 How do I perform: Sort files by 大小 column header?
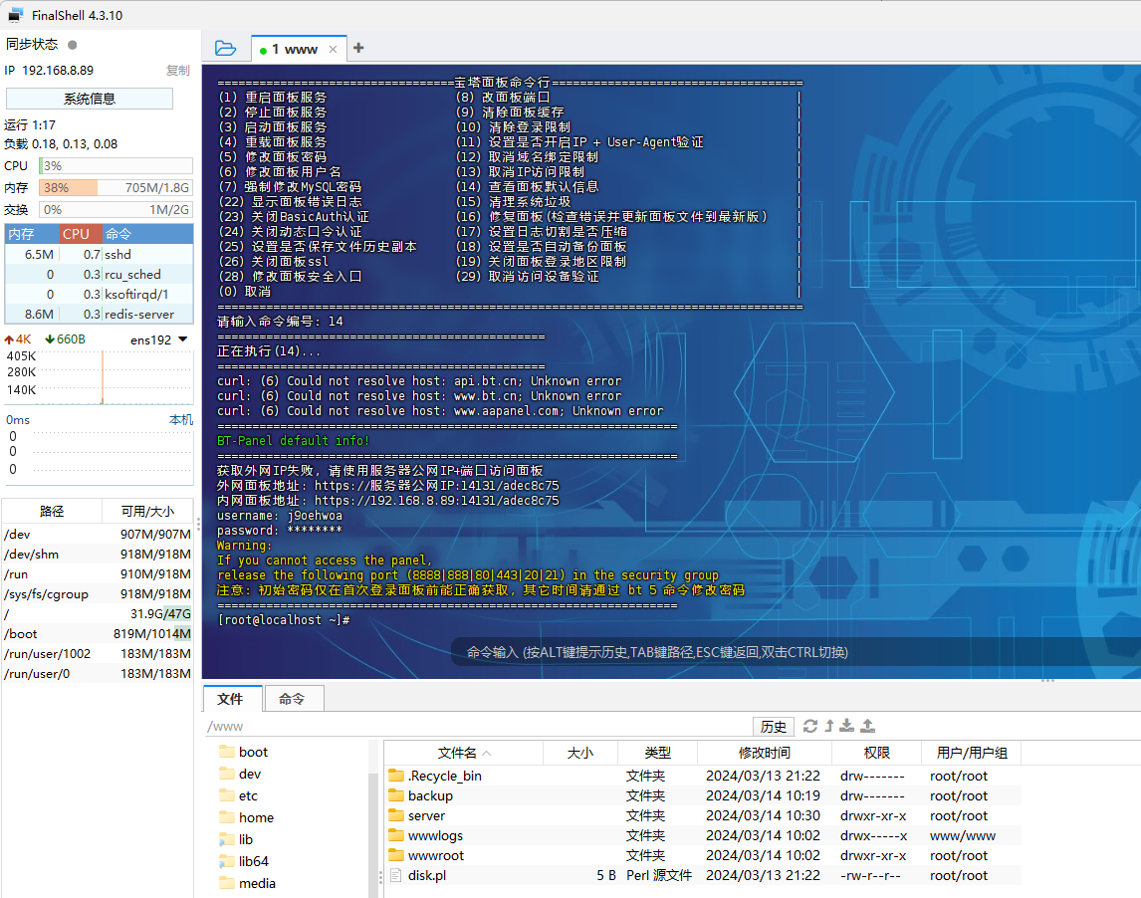(x=580, y=753)
